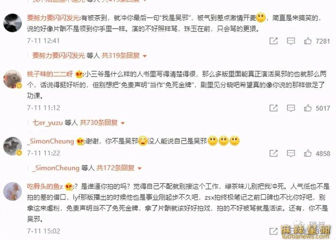View avatar of 吃骨头的鱼z

coord(13,192)
